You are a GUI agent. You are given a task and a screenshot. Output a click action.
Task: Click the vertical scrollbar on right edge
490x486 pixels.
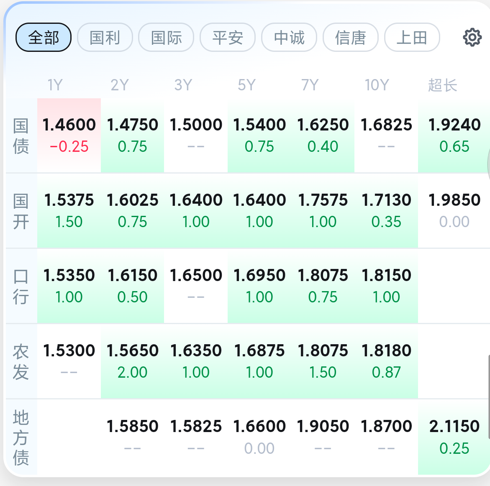point(488,396)
